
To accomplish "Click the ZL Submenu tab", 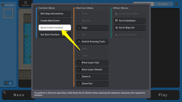I will pyautogui.click(x=25, y=4).
